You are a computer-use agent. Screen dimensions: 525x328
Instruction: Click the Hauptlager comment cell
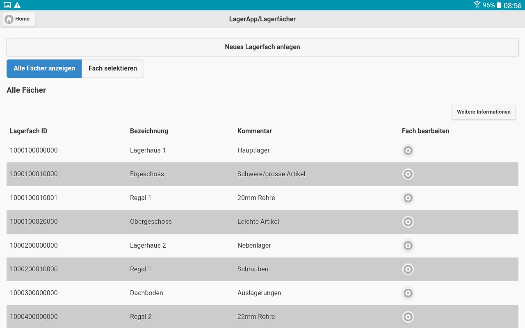pyautogui.click(x=253, y=150)
